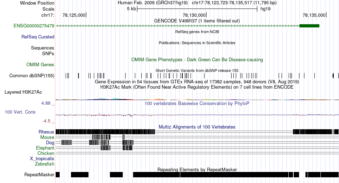Click the Zebrafish alignment row label
The width and height of the screenshot is (339, 183).
[x=45, y=164]
